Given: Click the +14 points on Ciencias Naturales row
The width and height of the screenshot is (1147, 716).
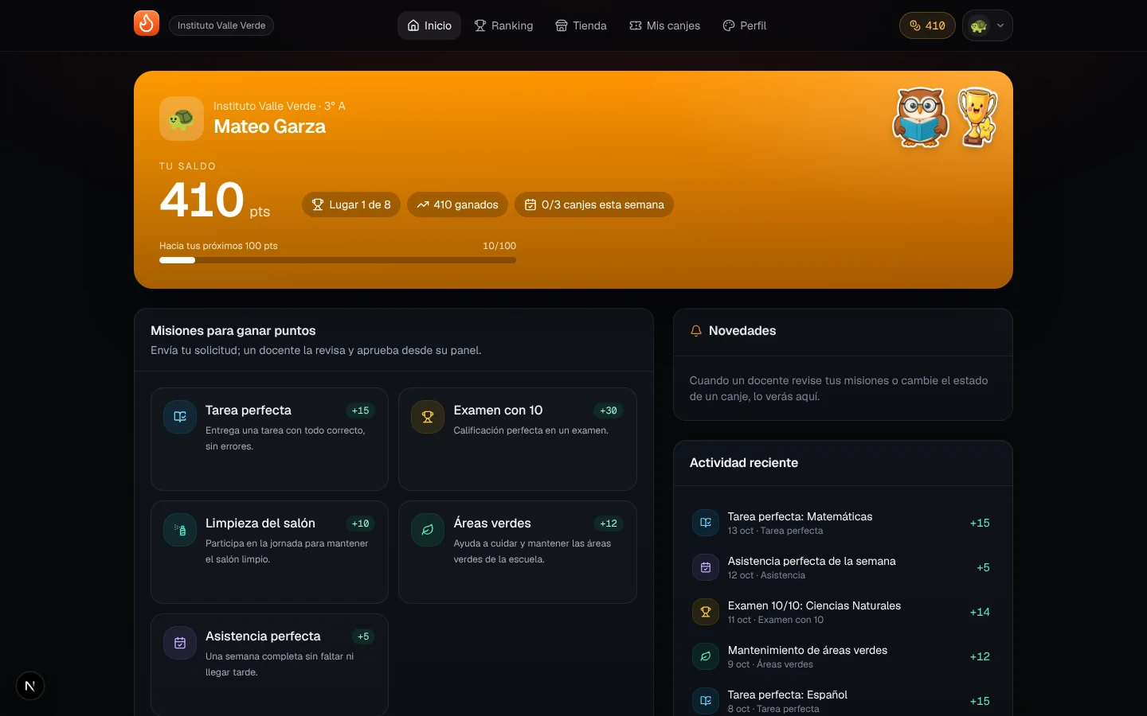Looking at the screenshot, I should (980, 612).
